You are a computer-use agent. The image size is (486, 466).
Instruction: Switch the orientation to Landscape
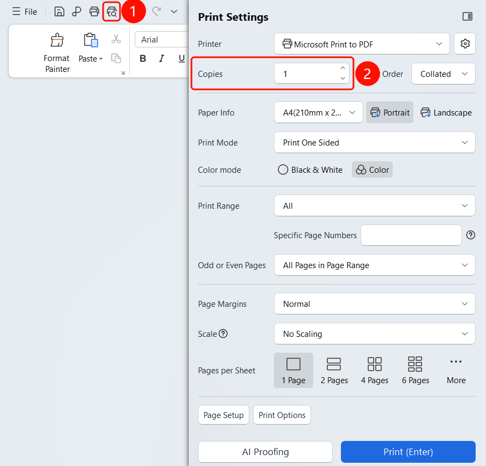(446, 112)
